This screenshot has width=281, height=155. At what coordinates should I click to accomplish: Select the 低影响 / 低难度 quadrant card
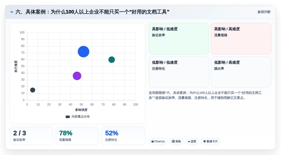pyautogui.click(x=179, y=72)
